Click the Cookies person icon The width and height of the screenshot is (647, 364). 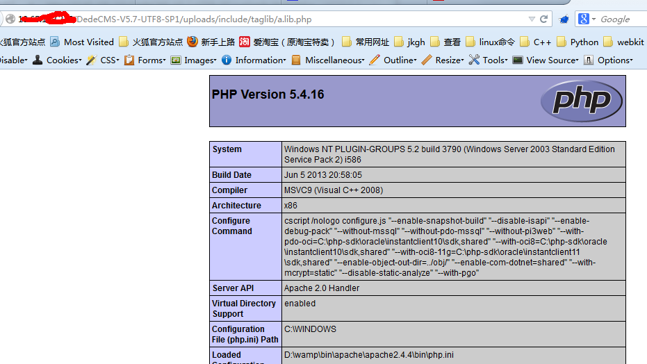click(38, 60)
